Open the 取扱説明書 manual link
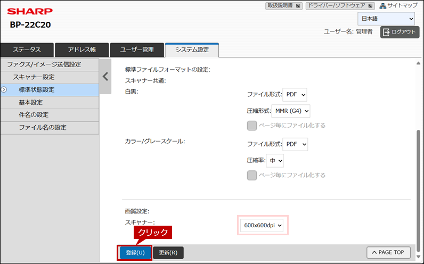Image resolution: width=424 pixels, height=264 pixels. (283, 6)
